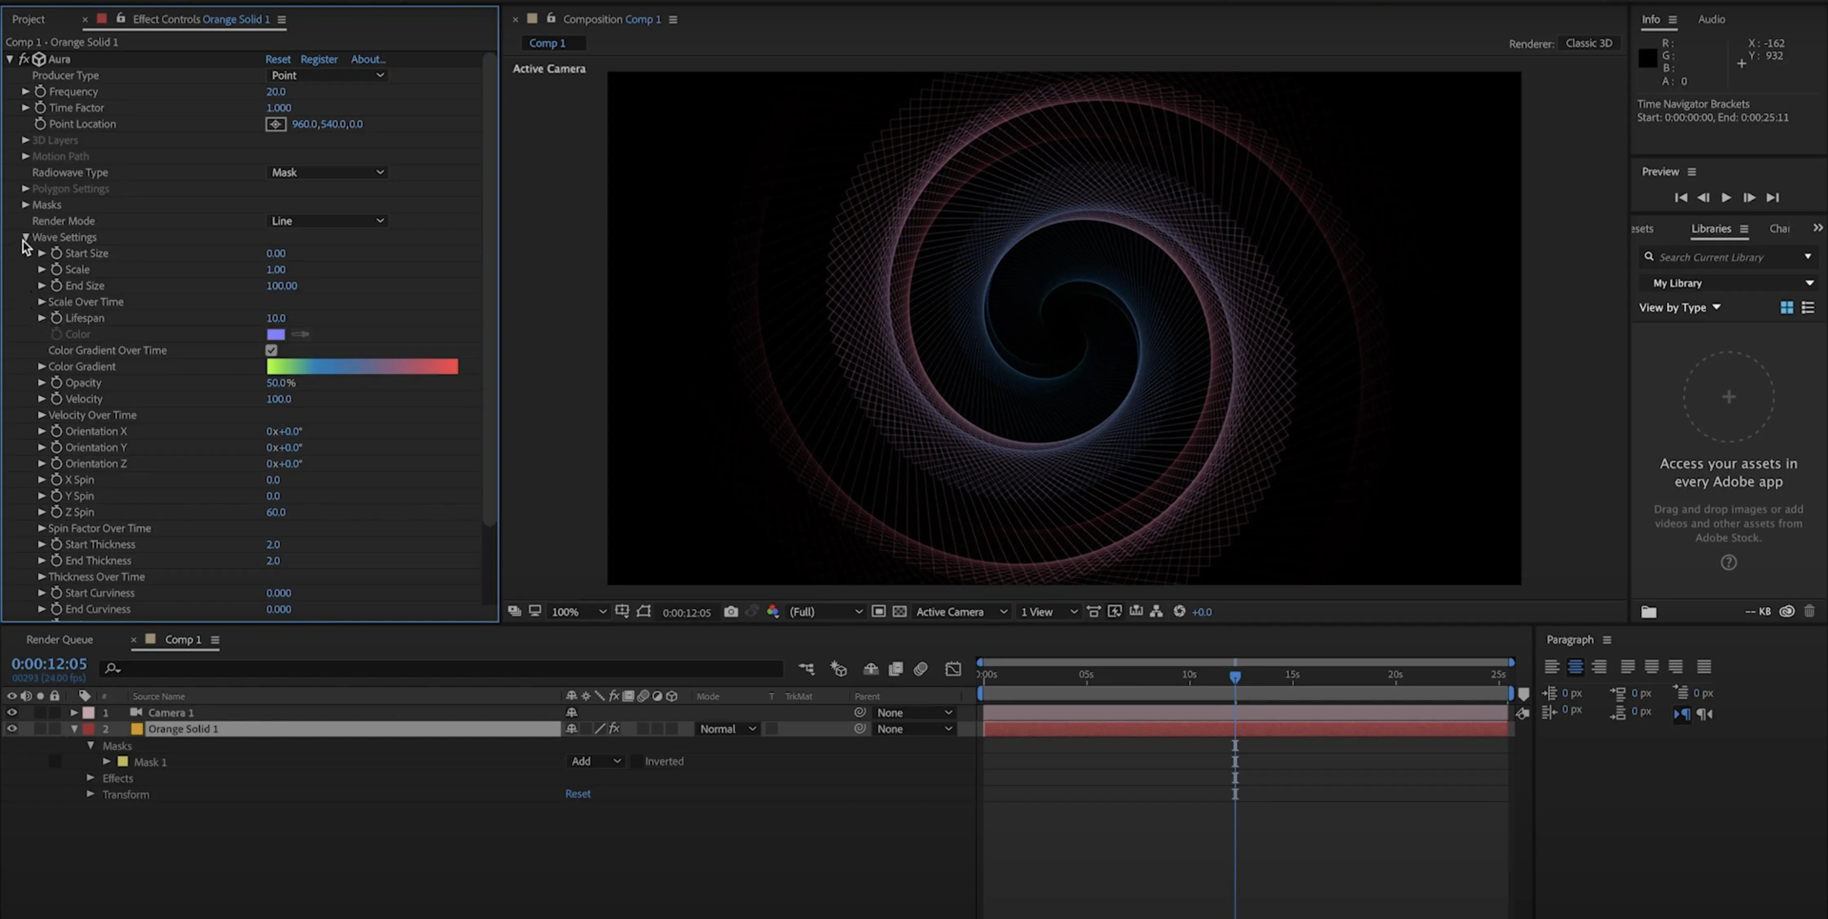Open the Active Camera view dropdown
This screenshot has width=1828, height=919.
(x=962, y=611)
